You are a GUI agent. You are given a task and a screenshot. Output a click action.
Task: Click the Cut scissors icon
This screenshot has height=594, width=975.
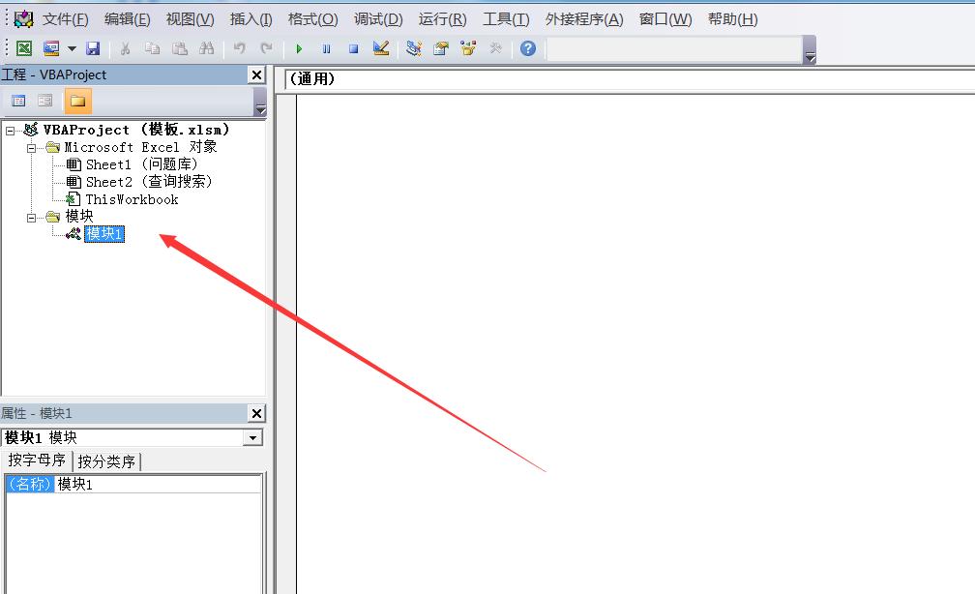click(125, 48)
